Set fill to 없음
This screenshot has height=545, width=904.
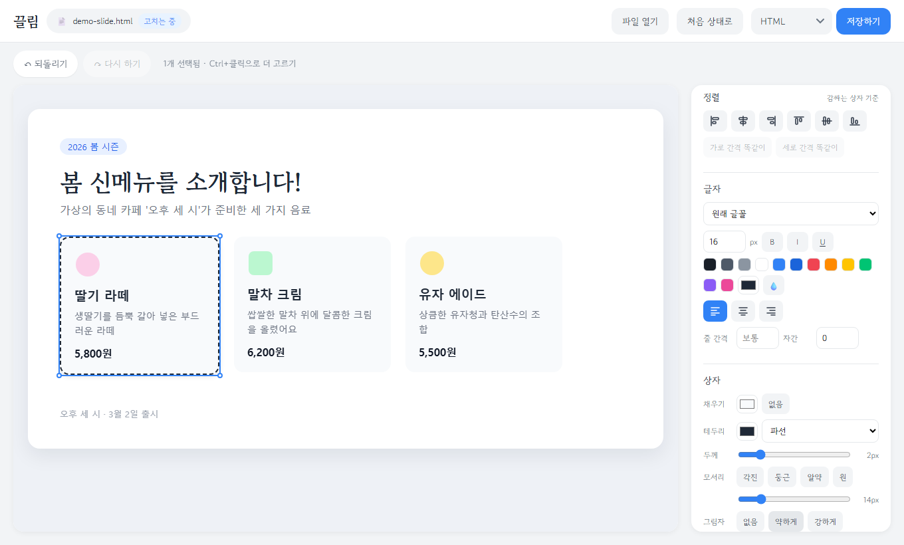point(776,404)
